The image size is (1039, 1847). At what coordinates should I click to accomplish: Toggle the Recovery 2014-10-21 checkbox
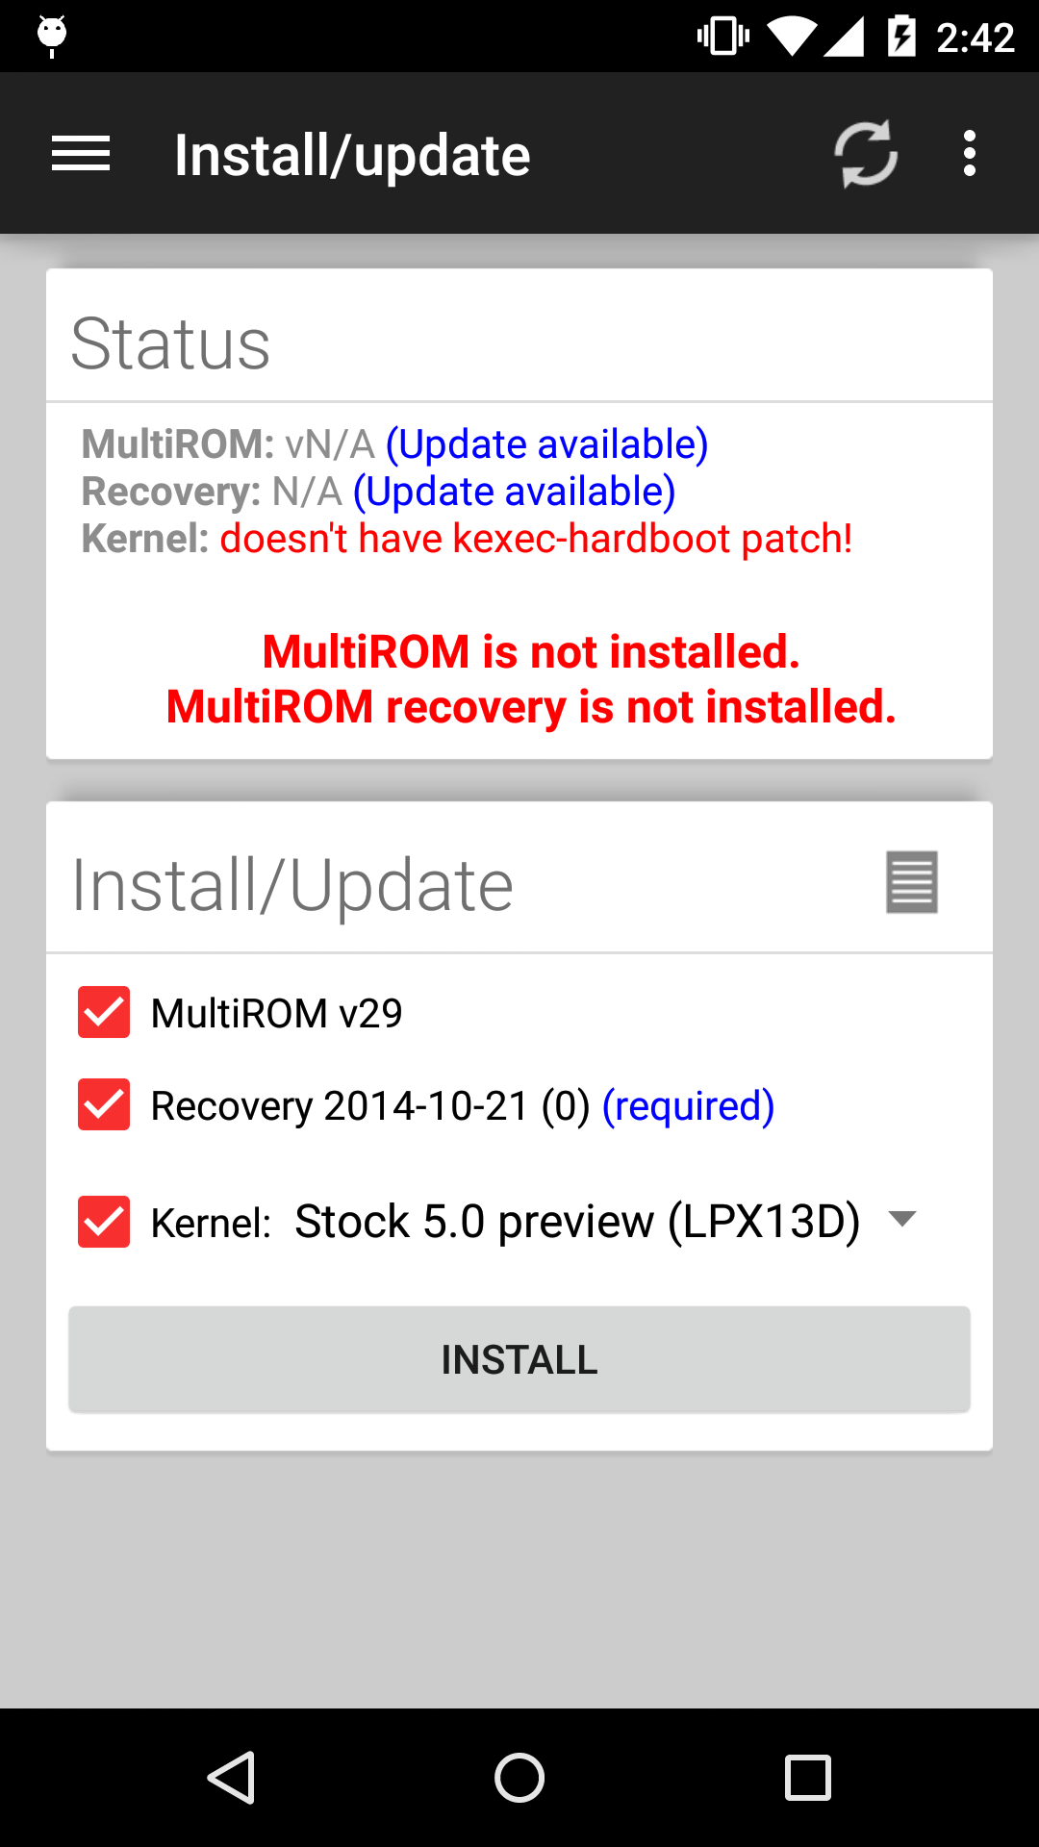104,1104
